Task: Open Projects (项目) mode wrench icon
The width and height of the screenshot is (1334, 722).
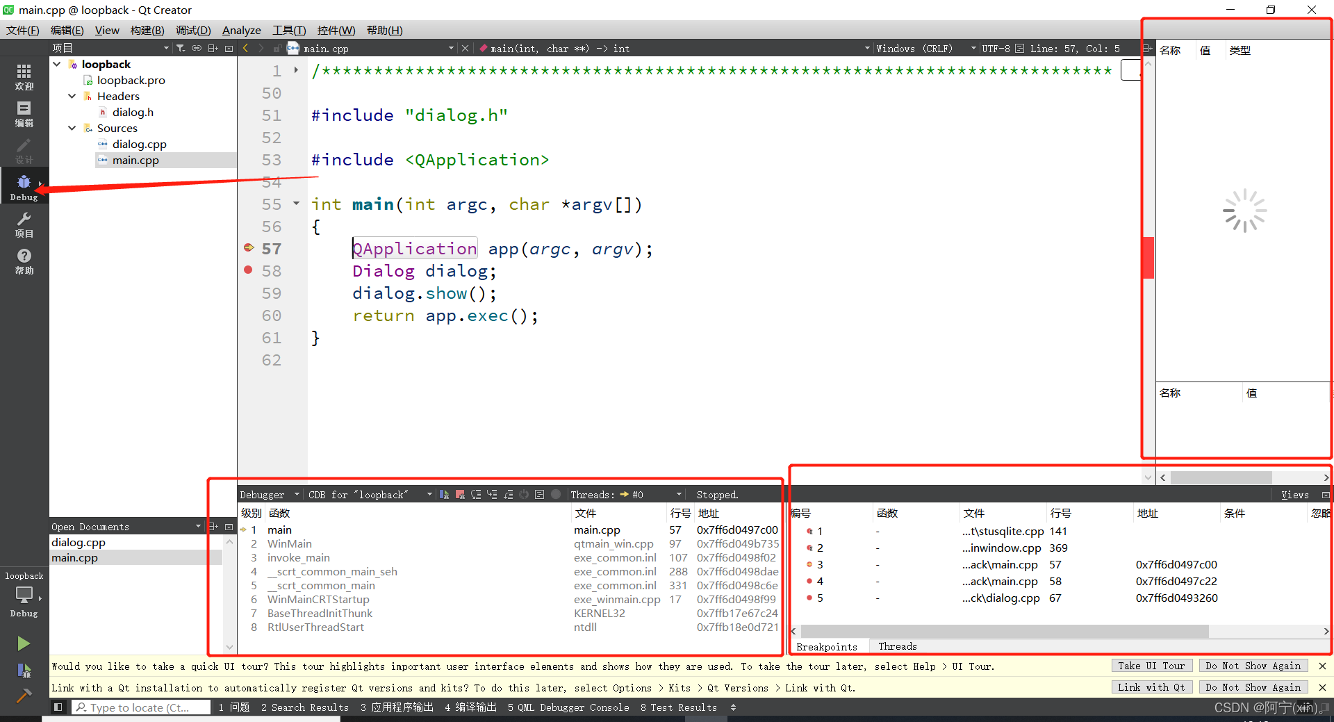Action: (24, 224)
